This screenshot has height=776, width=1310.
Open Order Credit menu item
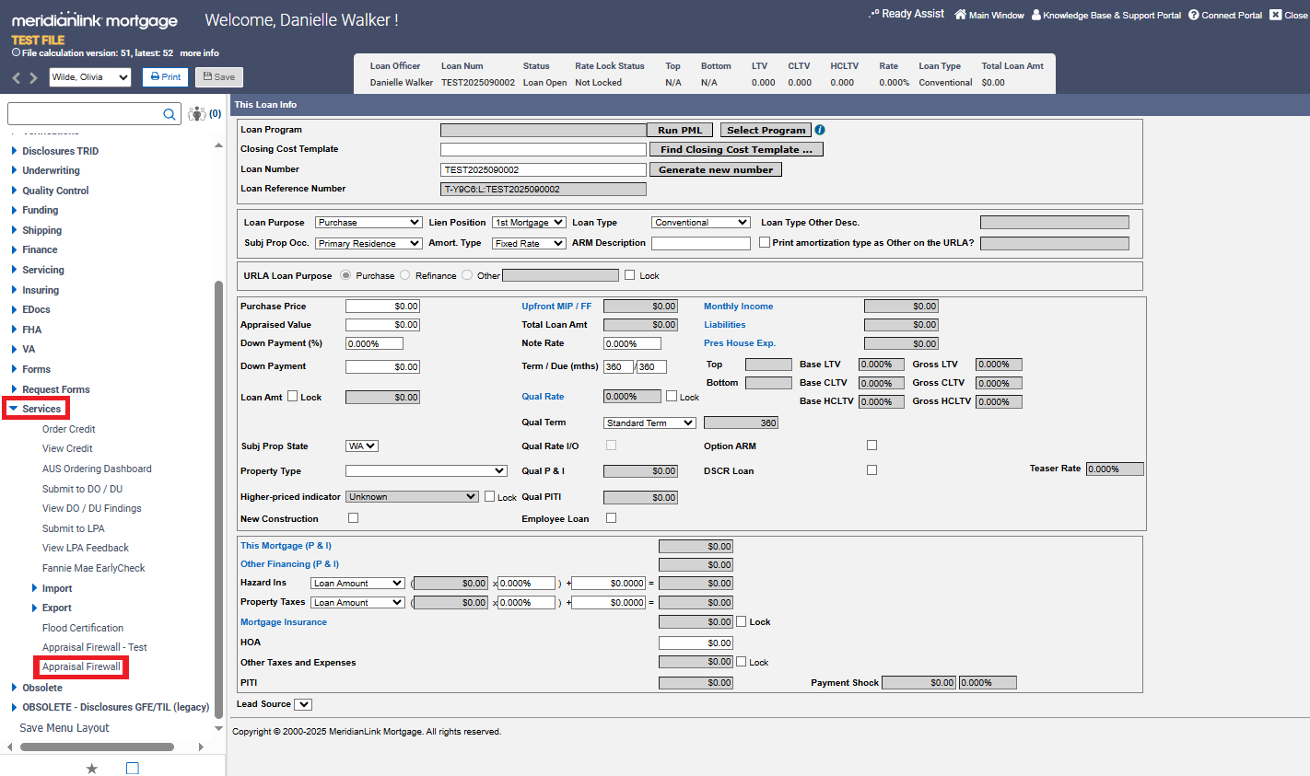(x=69, y=429)
